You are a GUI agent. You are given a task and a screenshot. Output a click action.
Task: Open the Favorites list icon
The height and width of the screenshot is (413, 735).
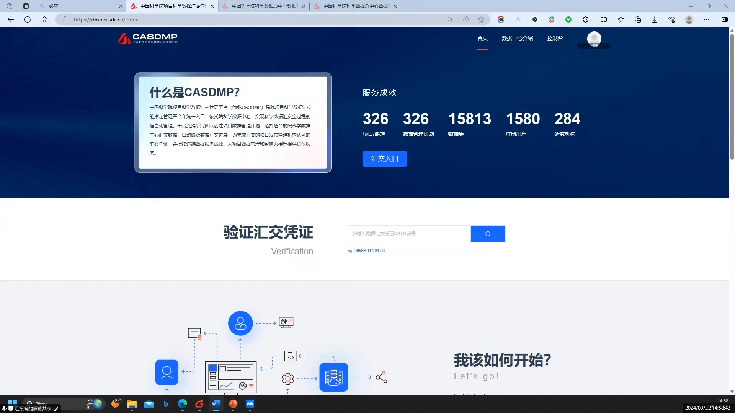[x=621, y=20]
